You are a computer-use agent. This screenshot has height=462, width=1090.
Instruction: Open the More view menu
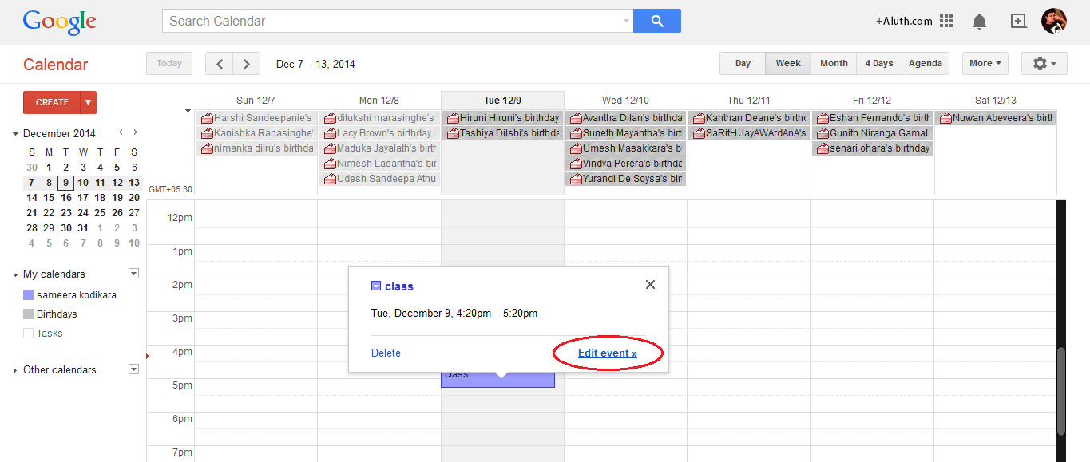984,63
